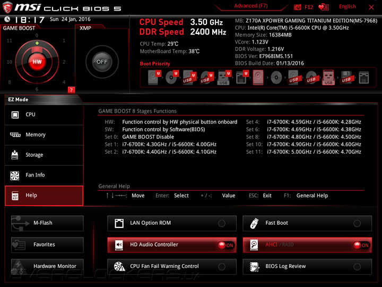Image resolution: width=382 pixels, height=287 pixels.
Task: Select the UEFI CD/DVD boot device icon
Action: click(172, 78)
